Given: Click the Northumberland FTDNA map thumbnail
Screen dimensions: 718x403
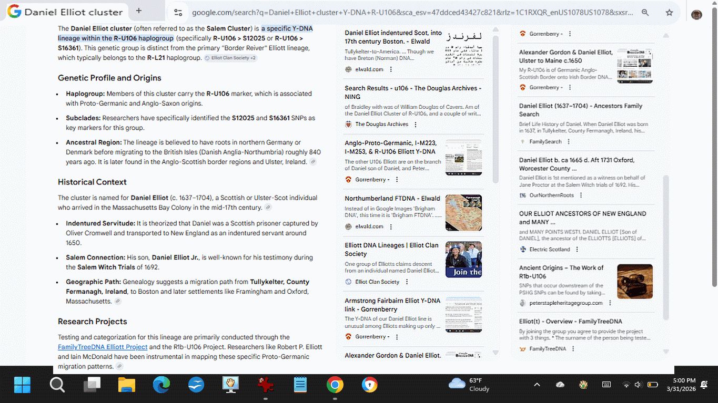Looking at the screenshot, I should point(463,213).
